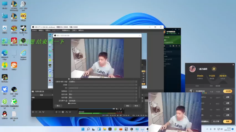Open the 分辨率/帧率 类型 dropdown
Viewport: 236px width, 132px height.
click(x=103, y=82)
